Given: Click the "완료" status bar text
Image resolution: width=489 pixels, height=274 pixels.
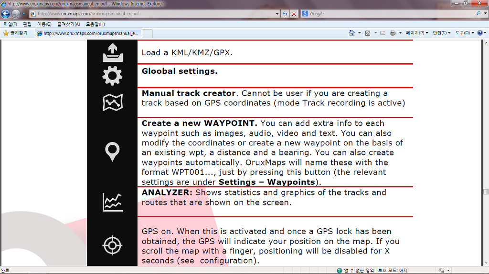Looking at the screenshot, I should [5, 271].
